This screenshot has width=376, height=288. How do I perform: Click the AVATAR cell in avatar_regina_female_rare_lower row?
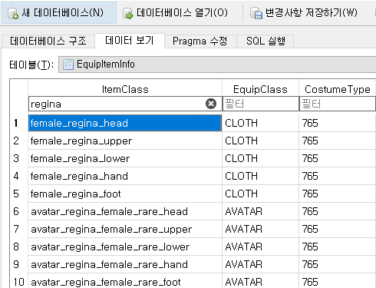261,247
